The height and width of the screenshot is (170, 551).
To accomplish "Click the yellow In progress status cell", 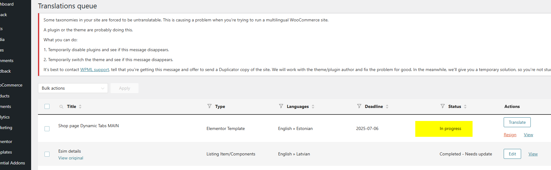I will [x=444, y=129].
